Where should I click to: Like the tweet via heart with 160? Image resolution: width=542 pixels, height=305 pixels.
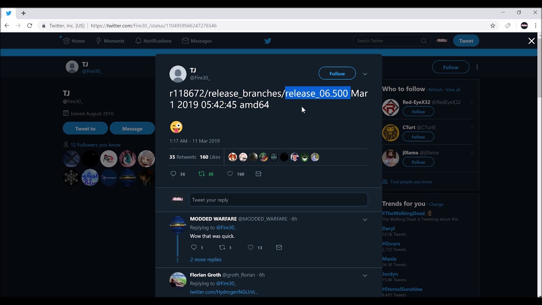click(x=230, y=174)
